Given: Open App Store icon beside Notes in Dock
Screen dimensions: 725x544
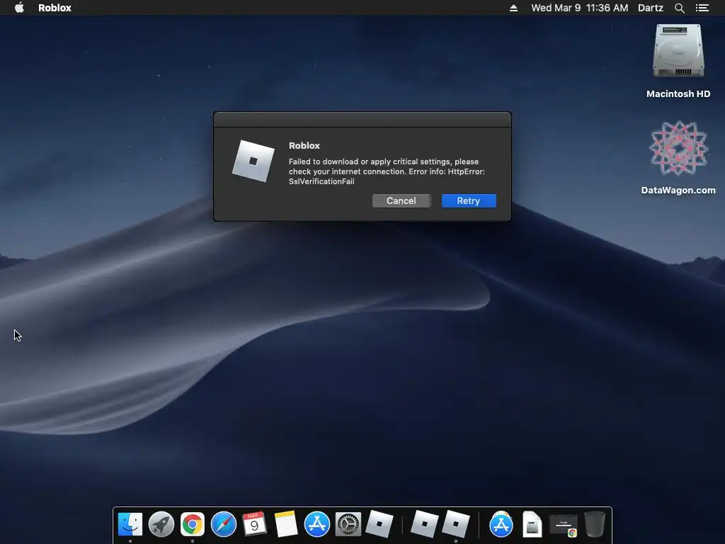Looking at the screenshot, I should [316, 524].
